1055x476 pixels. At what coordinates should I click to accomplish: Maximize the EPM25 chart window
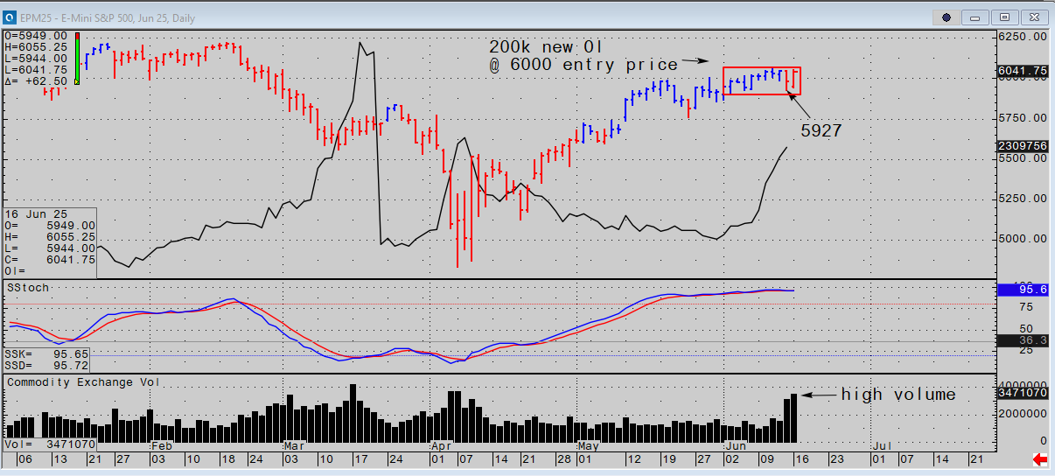tap(1006, 17)
